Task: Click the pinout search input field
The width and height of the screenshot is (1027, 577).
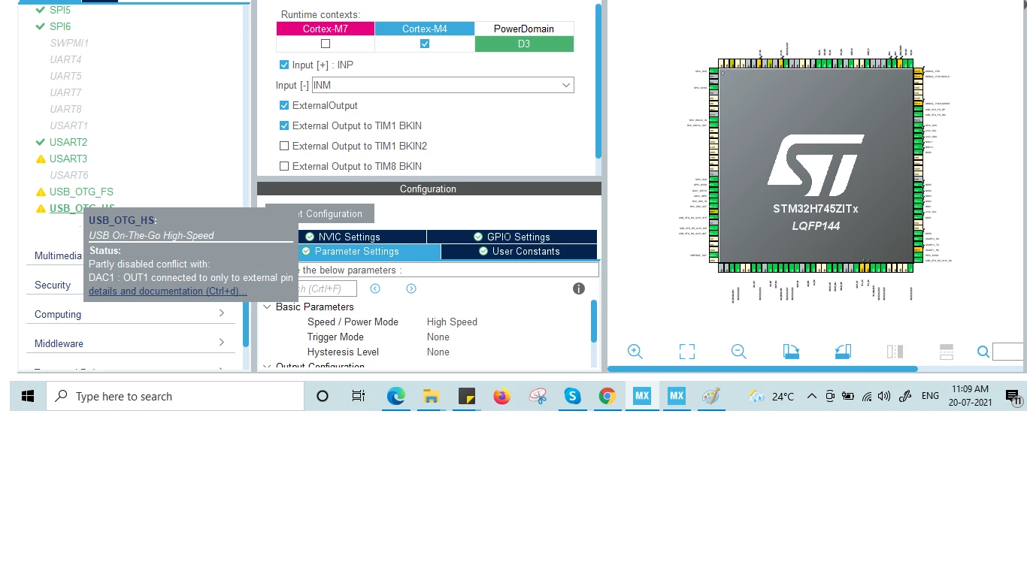Action: coord(1009,352)
